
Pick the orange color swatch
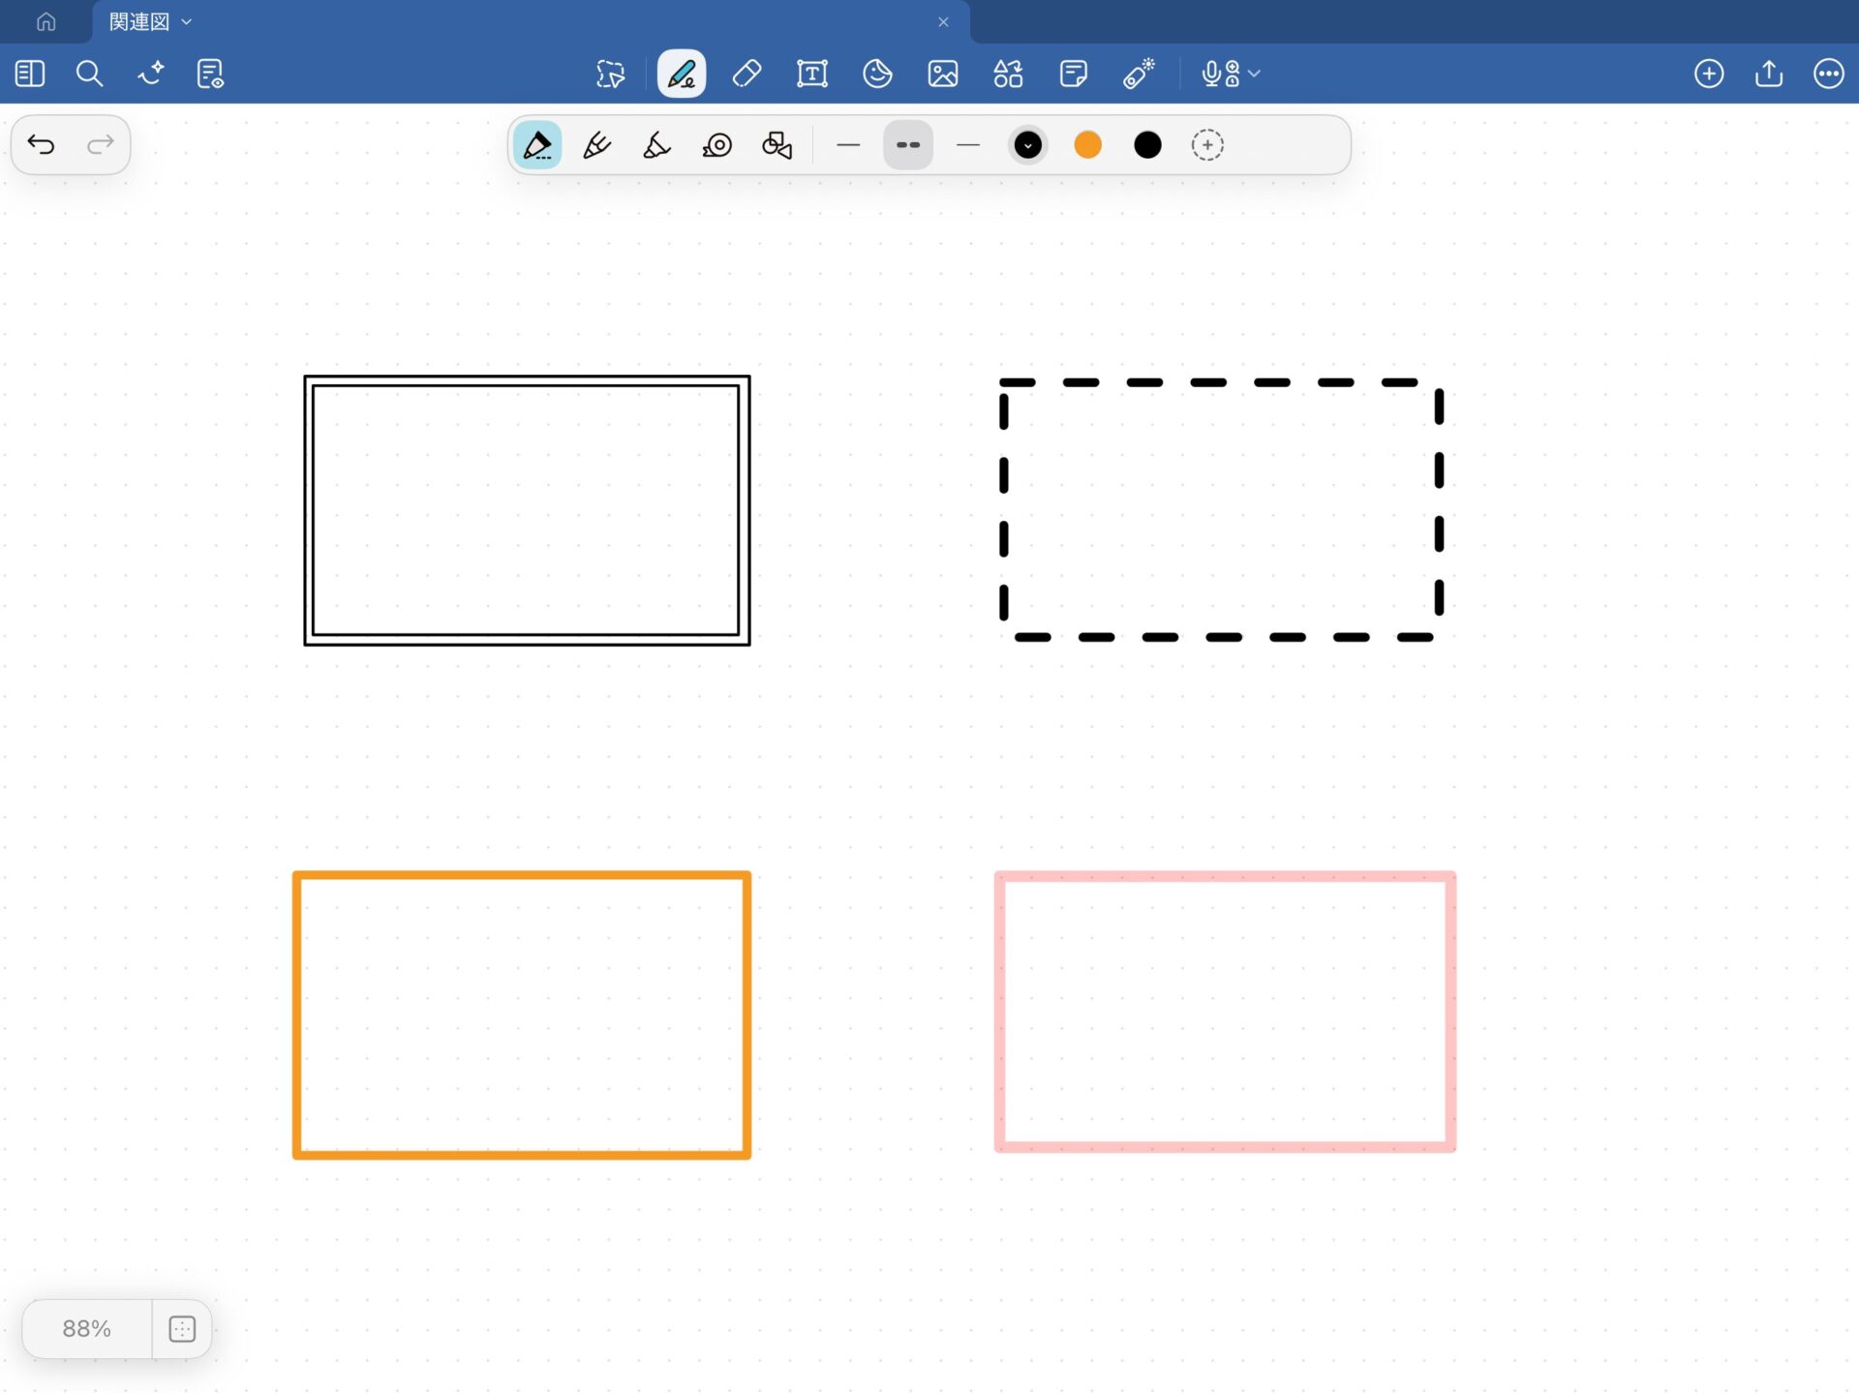[x=1087, y=145]
